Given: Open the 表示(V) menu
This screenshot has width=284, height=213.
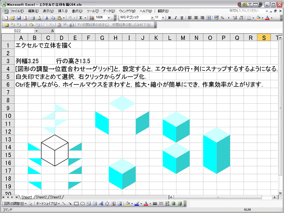Looking at the screenshot, I should (48, 11).
